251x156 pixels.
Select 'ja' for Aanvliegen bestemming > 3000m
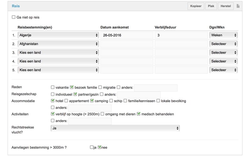92,147
